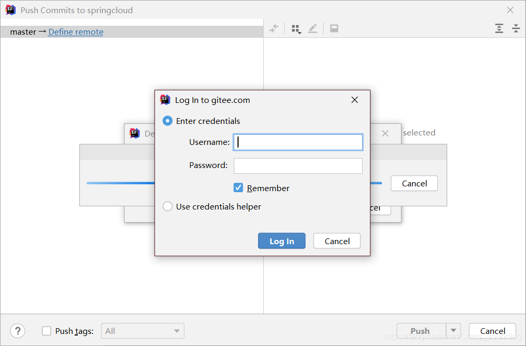
Task: Click the Log In button
Action: [x=282, y=240]
